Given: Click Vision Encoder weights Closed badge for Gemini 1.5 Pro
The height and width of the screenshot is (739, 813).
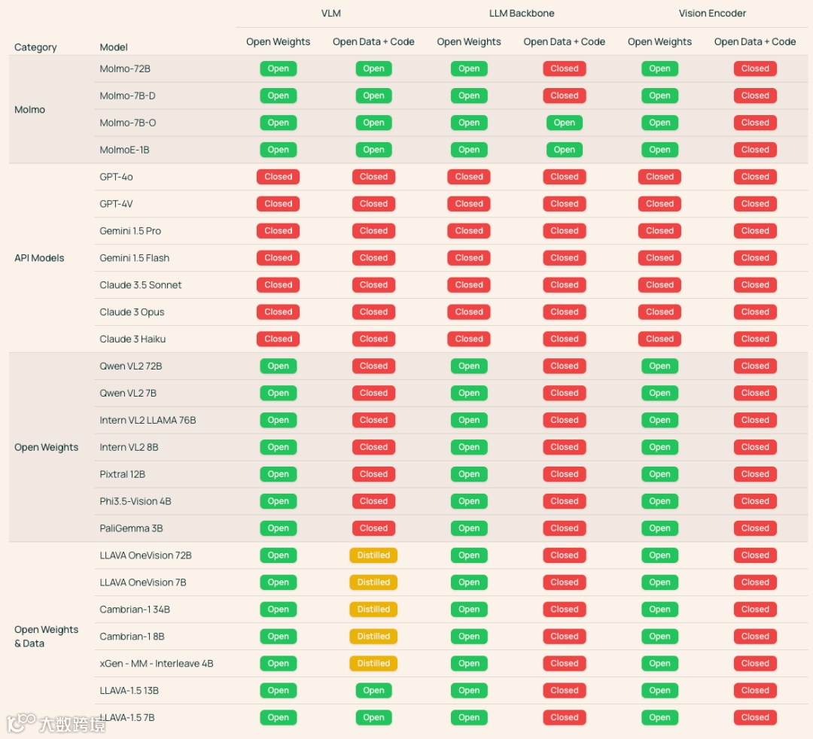Looking at the screenshot, I should tap(659, 230).
